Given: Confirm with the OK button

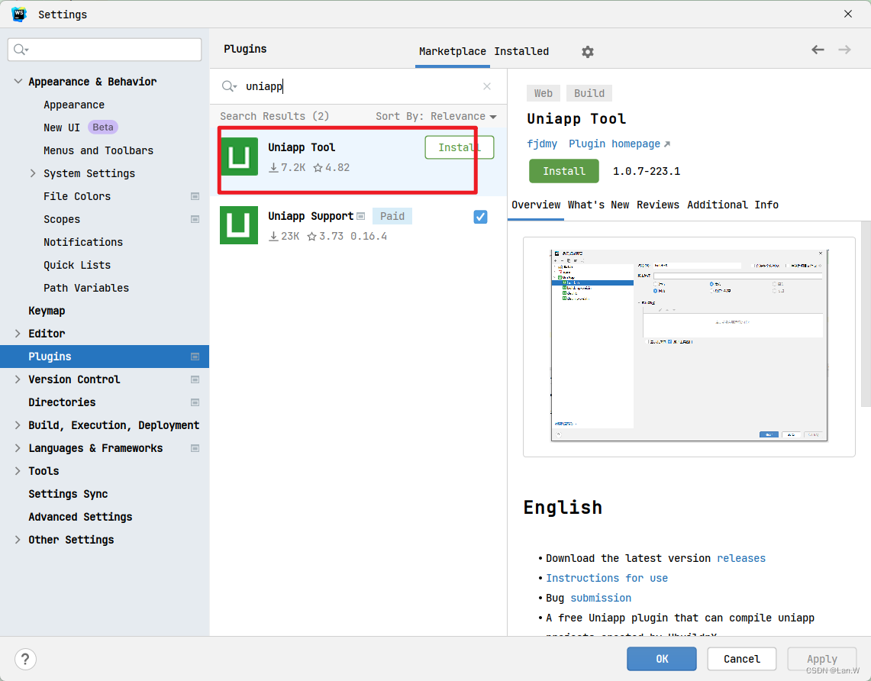Looking at the screenshot, I should 662,659.
